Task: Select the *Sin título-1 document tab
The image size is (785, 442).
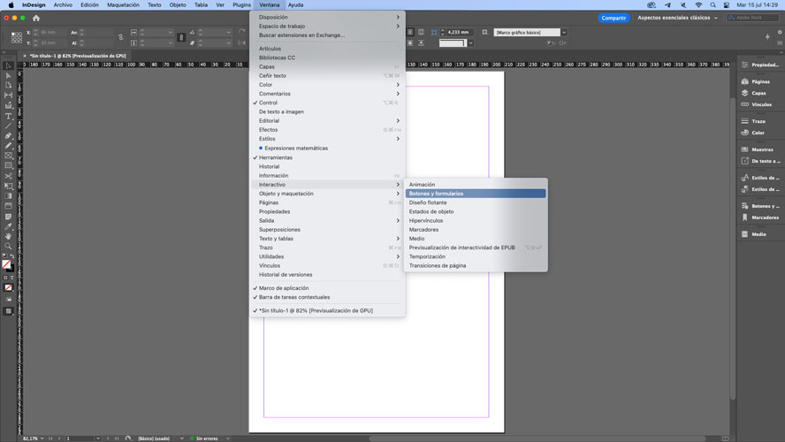Action: click(78, 56)
